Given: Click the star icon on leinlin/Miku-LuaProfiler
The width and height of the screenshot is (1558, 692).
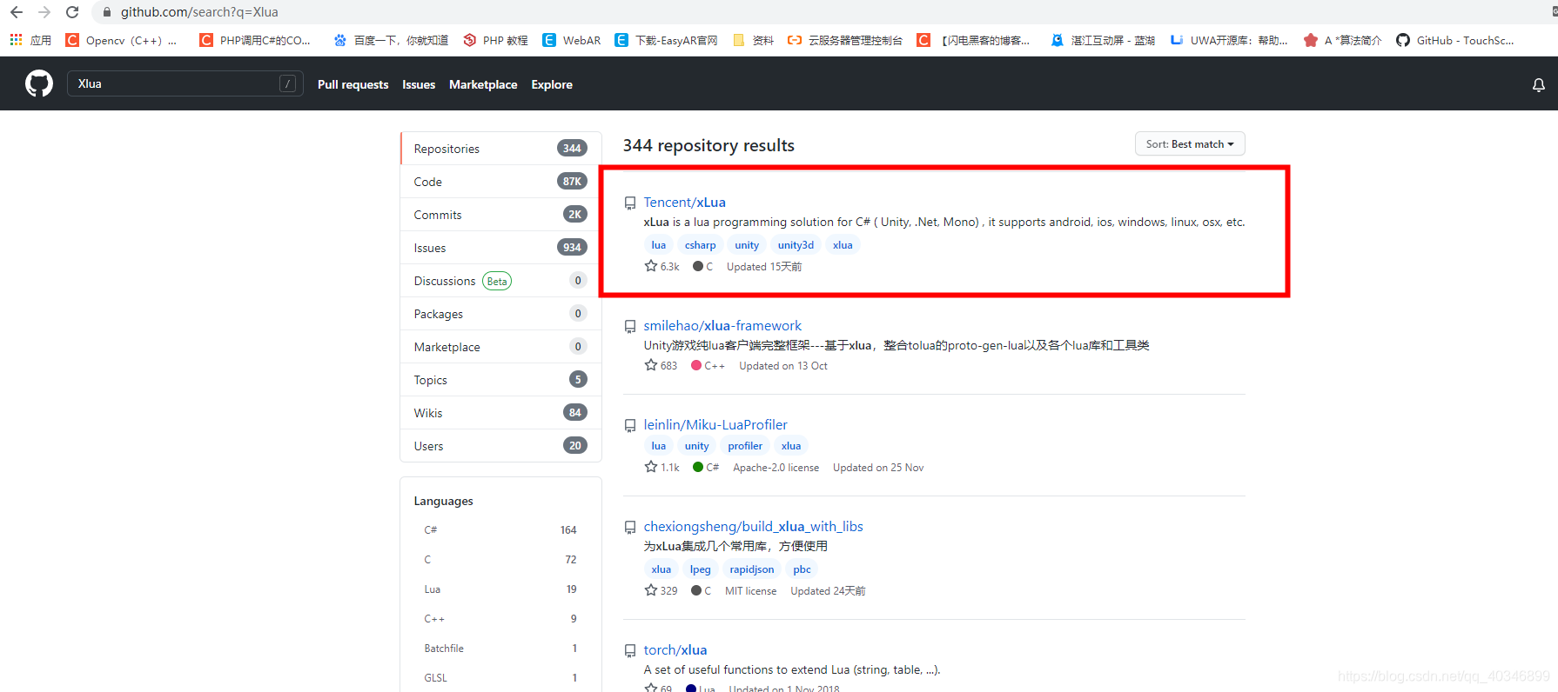Looking at the screenshot, I should 651,467.
